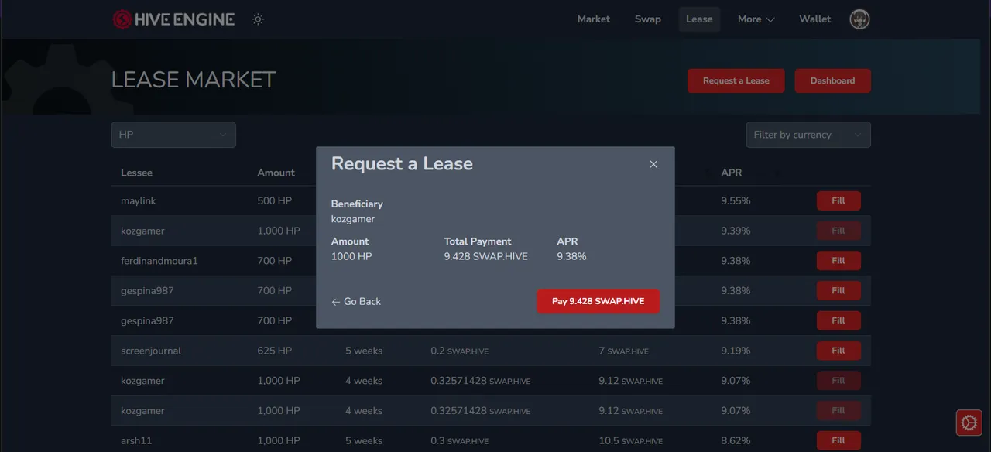Click the 500 HP amount cell
991x452 pixels.
pos(275,201)
